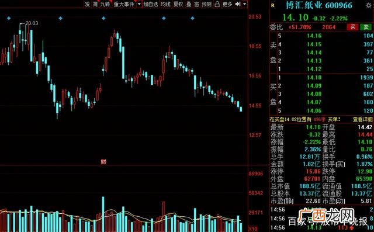Click the 委比 +51.70% value

[300, 27]
